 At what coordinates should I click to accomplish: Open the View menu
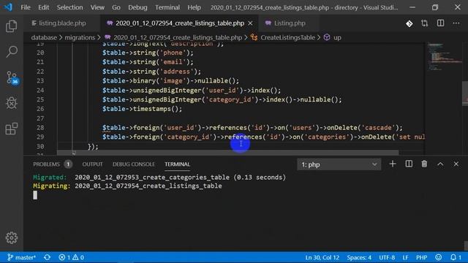[97, 7]
